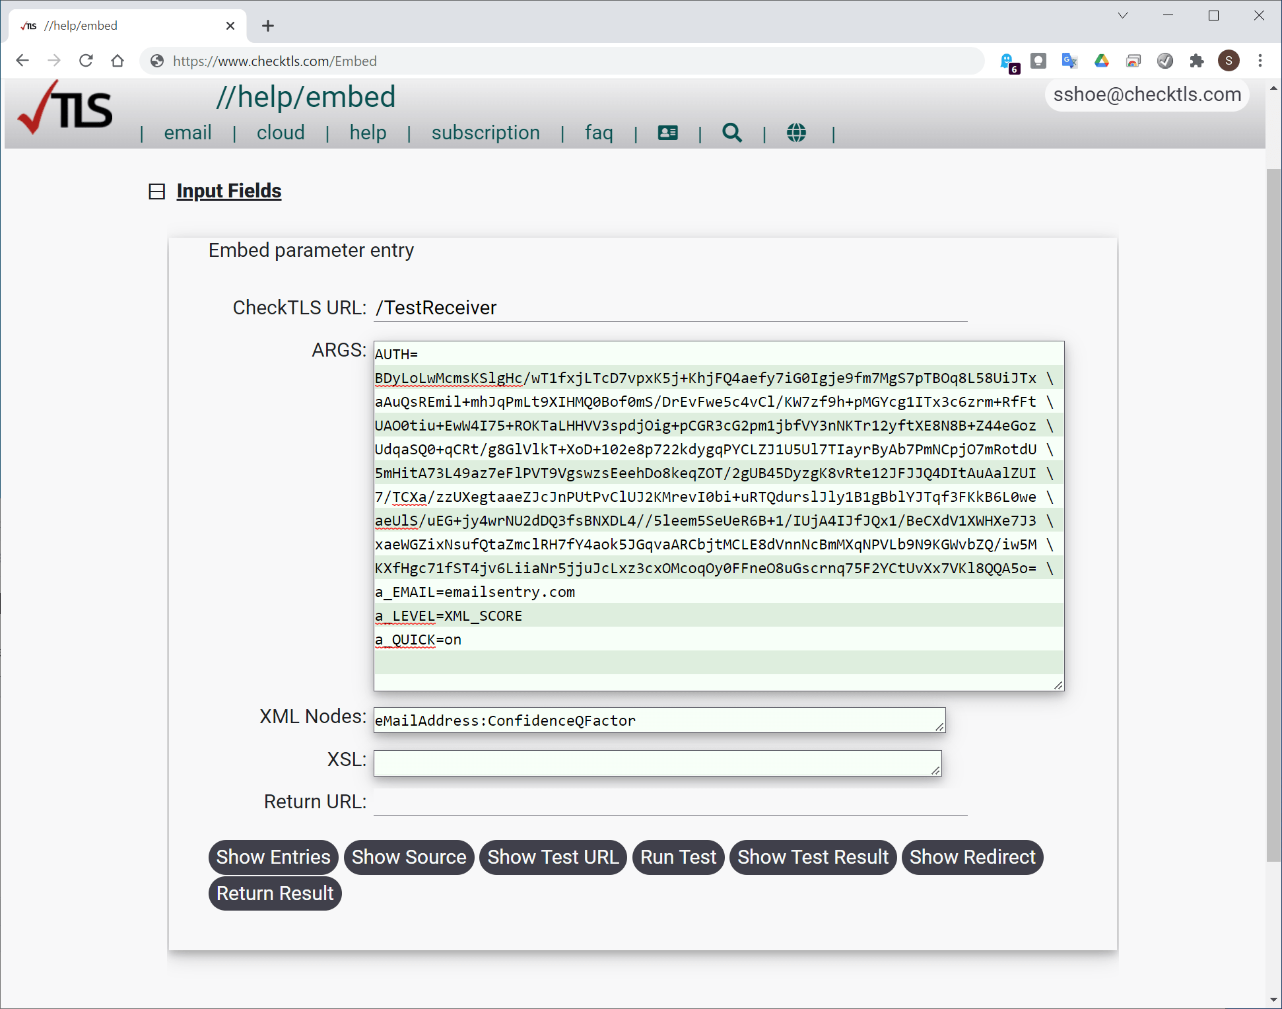The height and width of the screenshot is (1009, 1282).
Task: Click into the XSL text field
Action: tap(657, 763)
